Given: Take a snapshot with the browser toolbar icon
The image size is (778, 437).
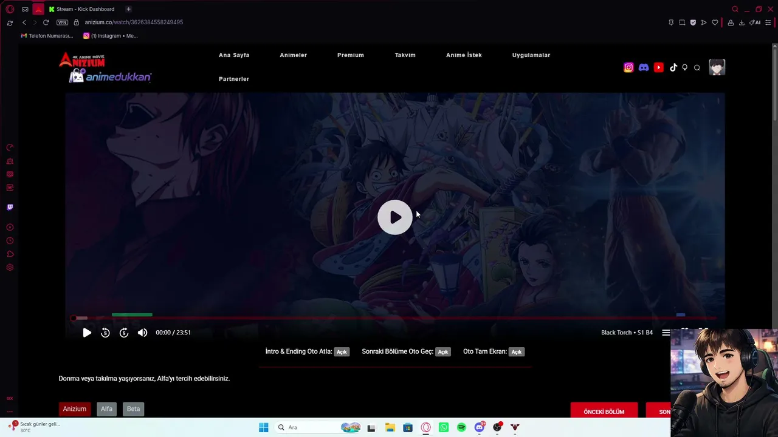Looking at the screenshot, I should pos(682,22).
